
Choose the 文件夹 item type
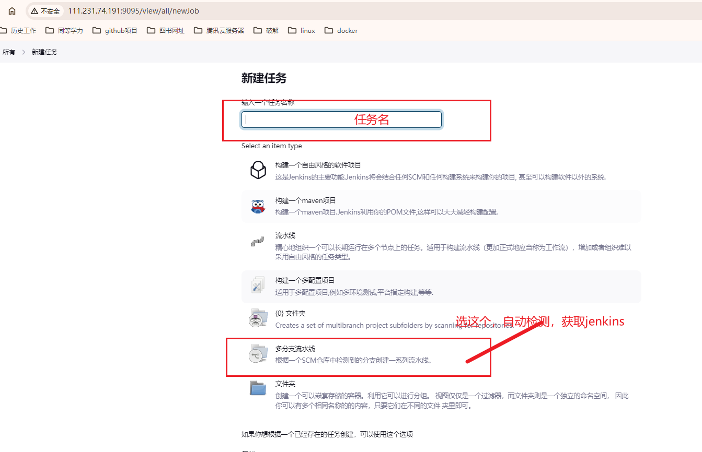point(441,394)
